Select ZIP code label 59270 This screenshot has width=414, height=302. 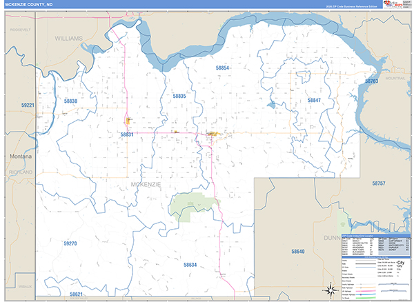(70, 243)
